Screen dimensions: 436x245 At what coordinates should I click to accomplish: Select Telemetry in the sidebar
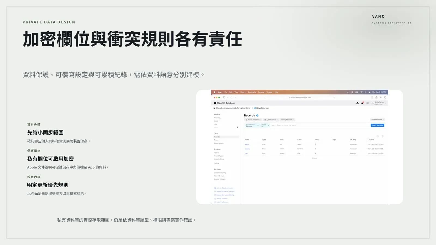coord(217,118)
